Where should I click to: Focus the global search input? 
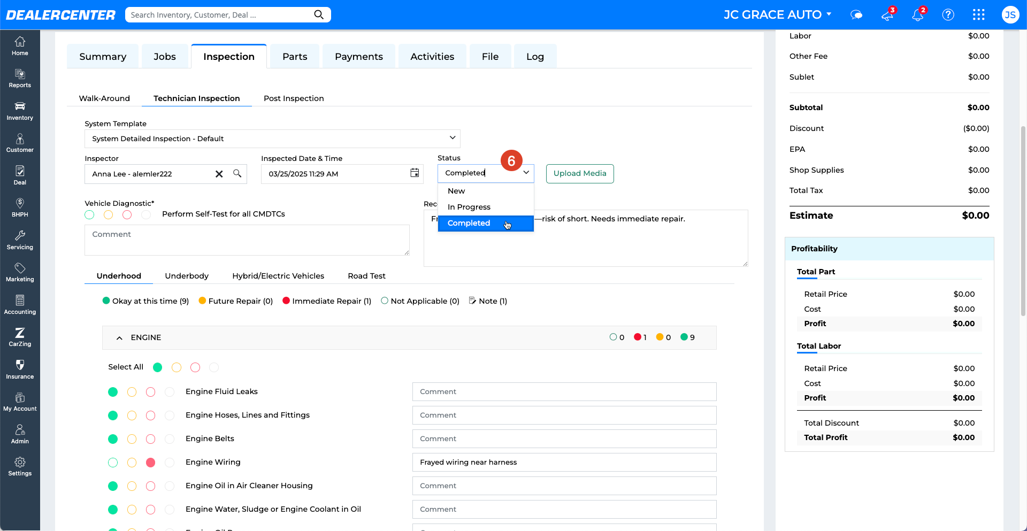(219, 15)
